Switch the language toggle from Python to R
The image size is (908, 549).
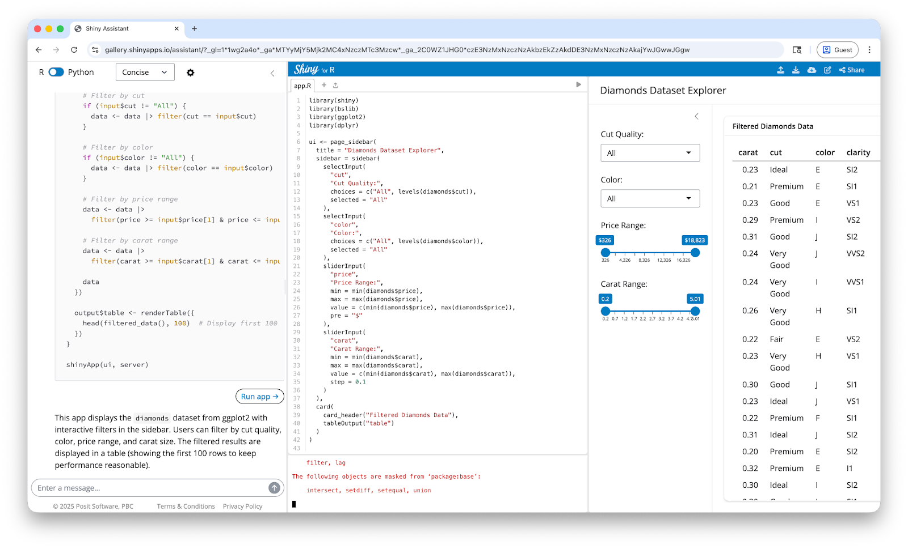tap(56, 72)
